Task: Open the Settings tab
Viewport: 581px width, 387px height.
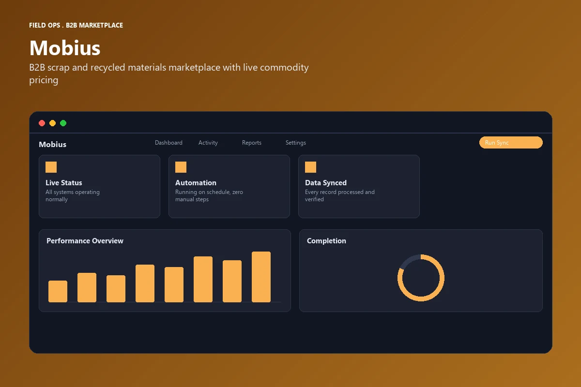Action: tap(296, 143)
